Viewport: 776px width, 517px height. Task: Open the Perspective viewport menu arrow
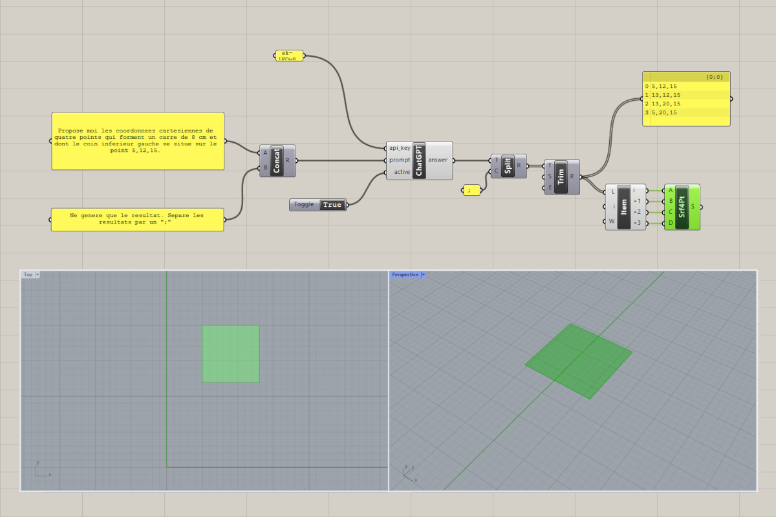point(423,275)
